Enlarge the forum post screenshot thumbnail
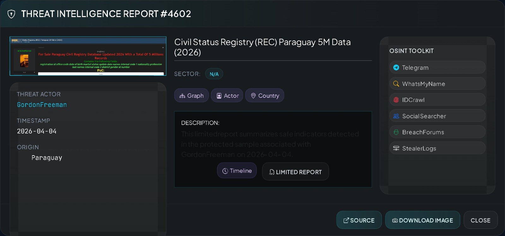Screen dimensions: 505x236 88,56
